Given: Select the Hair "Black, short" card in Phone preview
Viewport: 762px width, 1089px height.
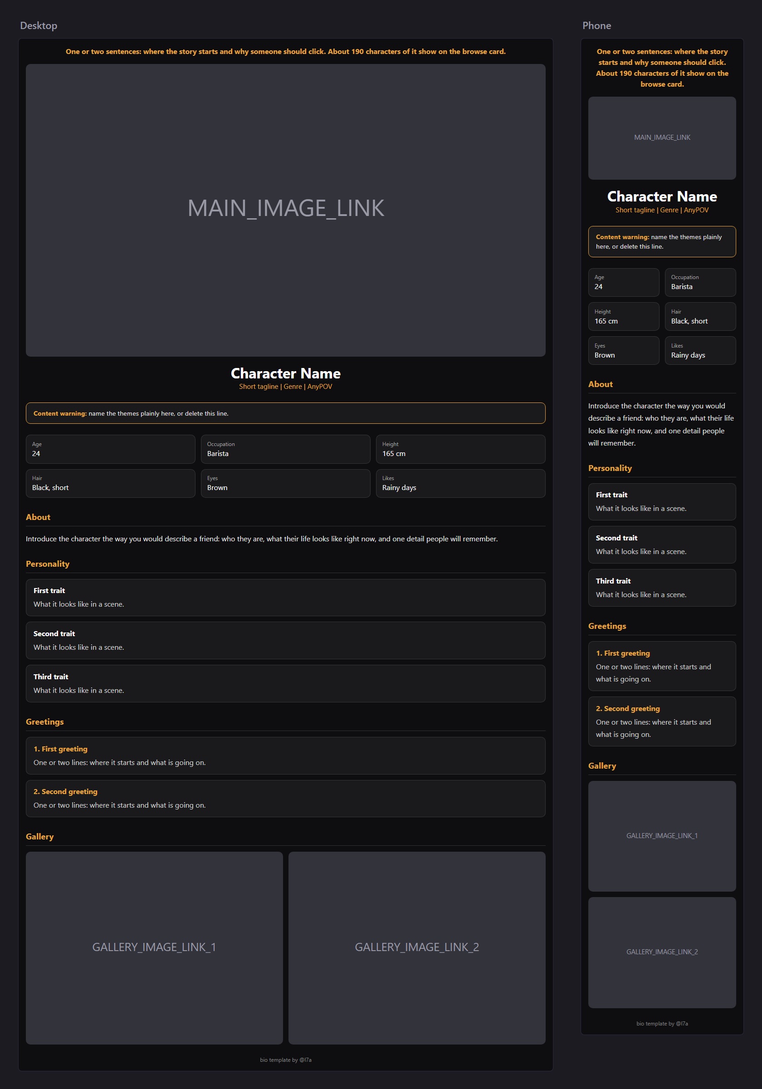Looking at the screenshot, I should [700, 316].
